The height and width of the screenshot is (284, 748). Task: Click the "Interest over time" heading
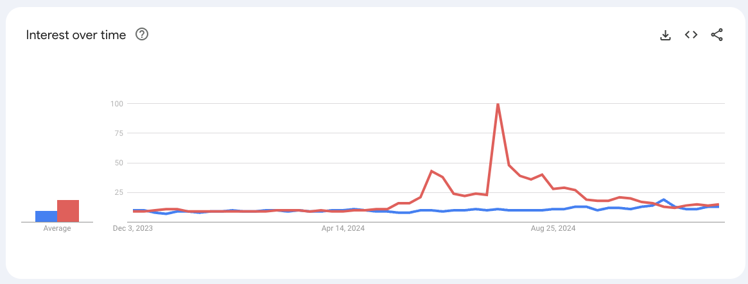[x=76, y=35]
